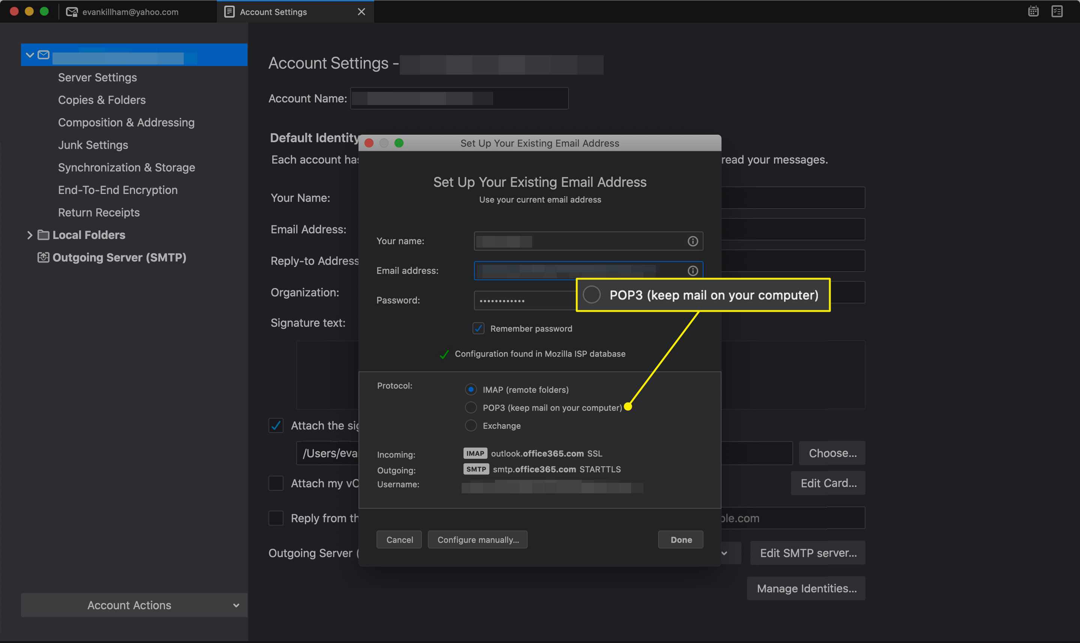Select POP3 (keep mail on your computer)
1080x643 pixels.
pyautogui.click(x=471, y=408)
